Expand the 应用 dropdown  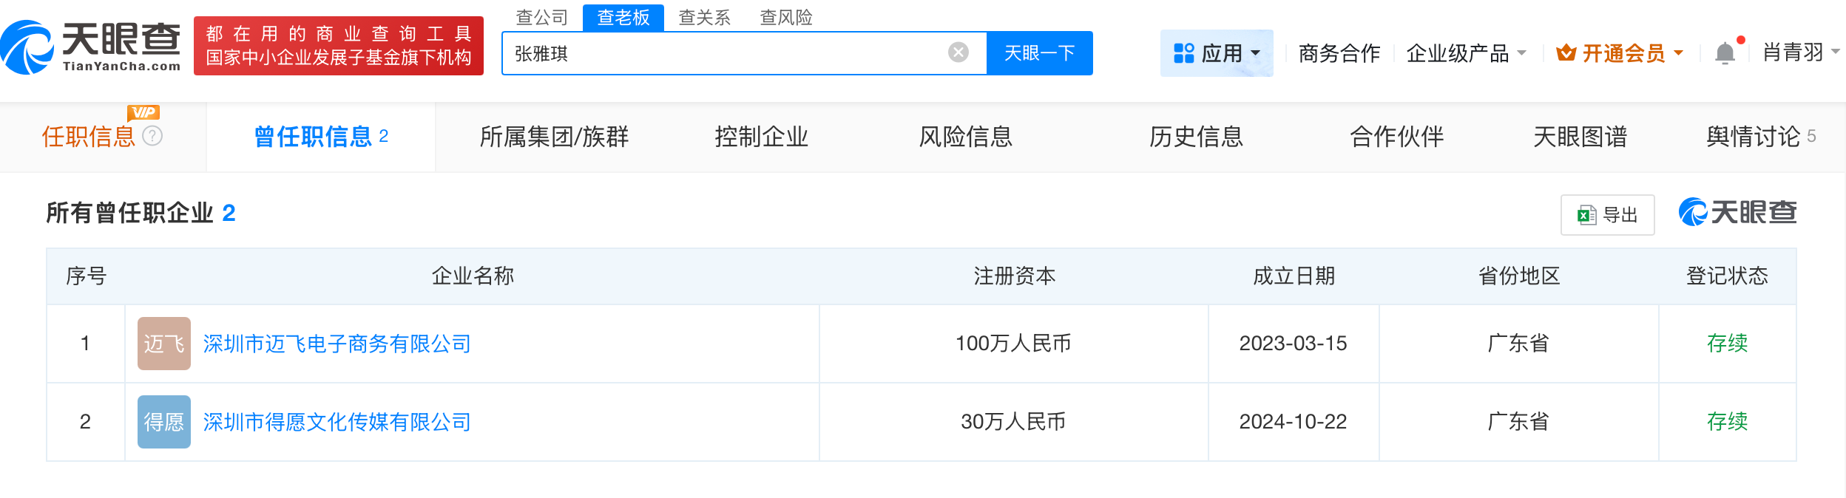[x=1217, y=53]
